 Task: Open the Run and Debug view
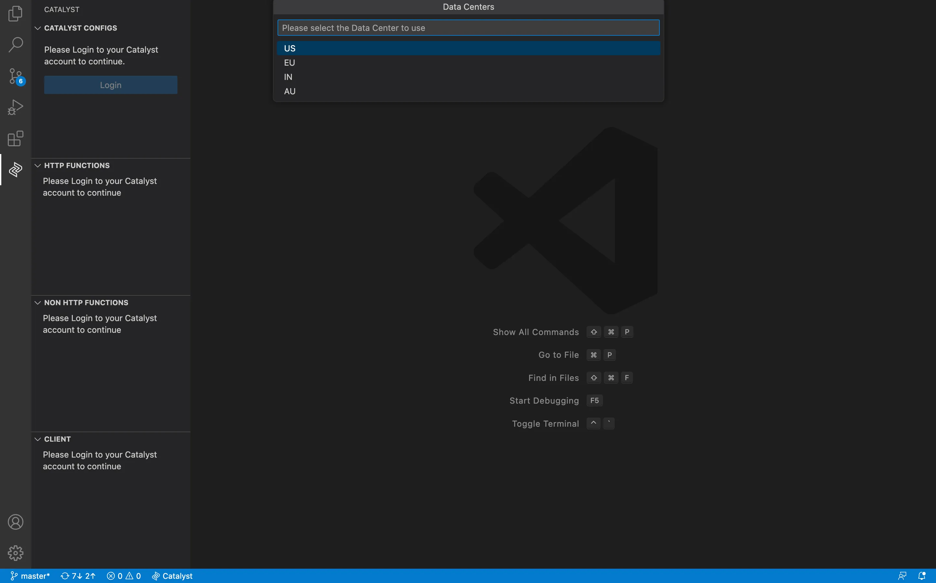[x=15, y=107]
